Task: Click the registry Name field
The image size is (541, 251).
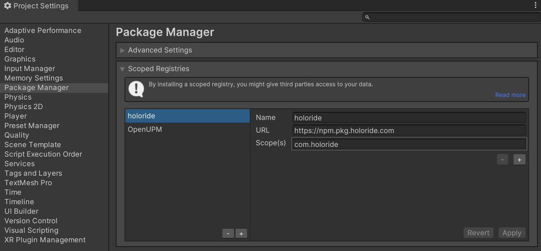Action: point(409,118)
